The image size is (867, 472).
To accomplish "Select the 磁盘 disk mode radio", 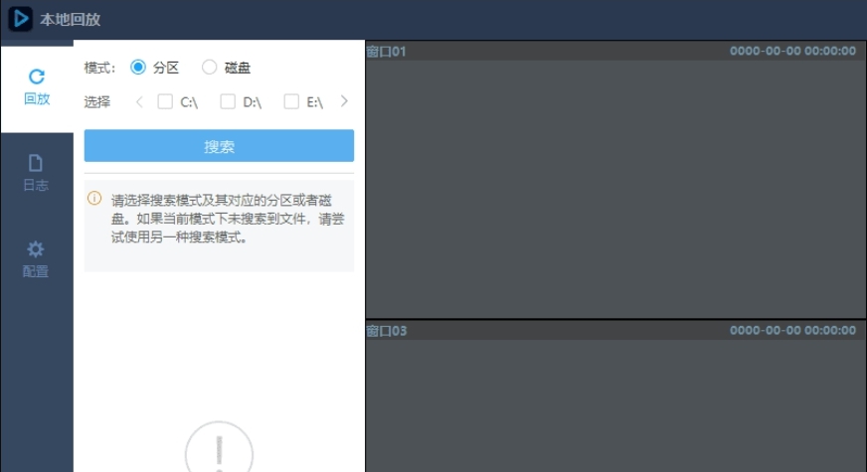I will (x=209, y=68).
